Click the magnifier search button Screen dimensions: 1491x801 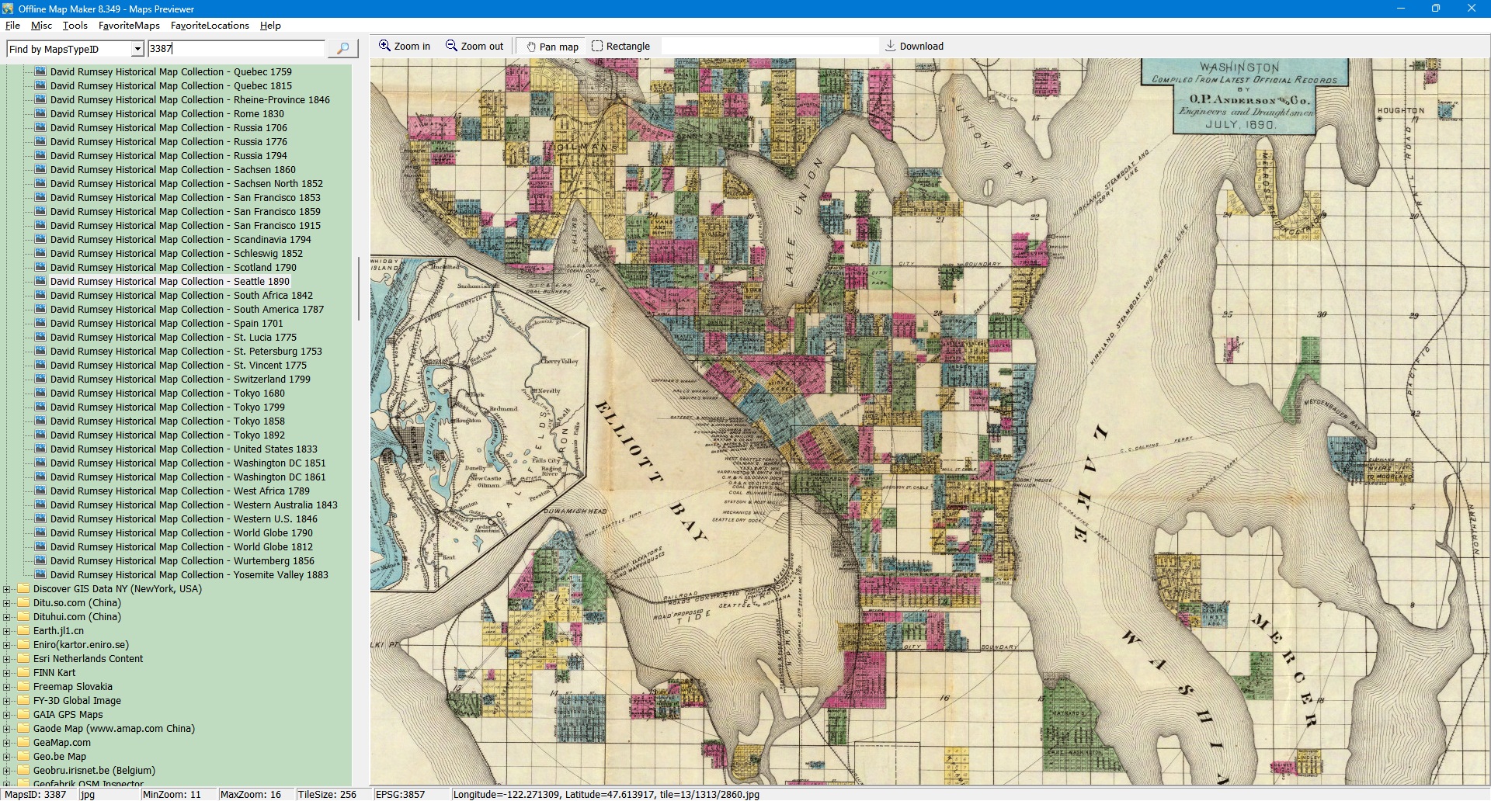pos(342,49)
